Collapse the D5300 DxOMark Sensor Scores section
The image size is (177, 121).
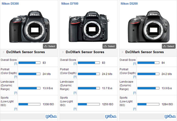click(3, 52)
